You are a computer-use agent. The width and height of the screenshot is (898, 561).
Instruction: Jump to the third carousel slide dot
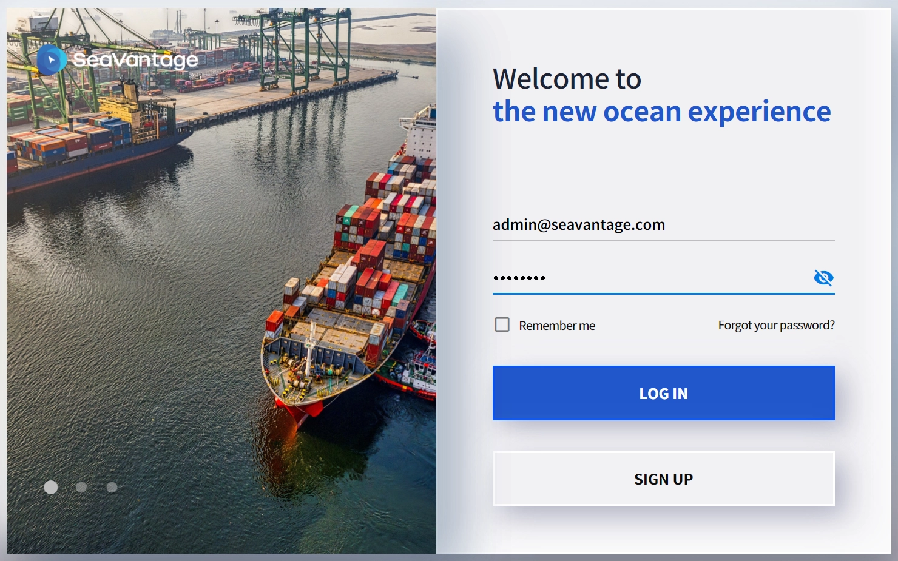pos(112,487)
